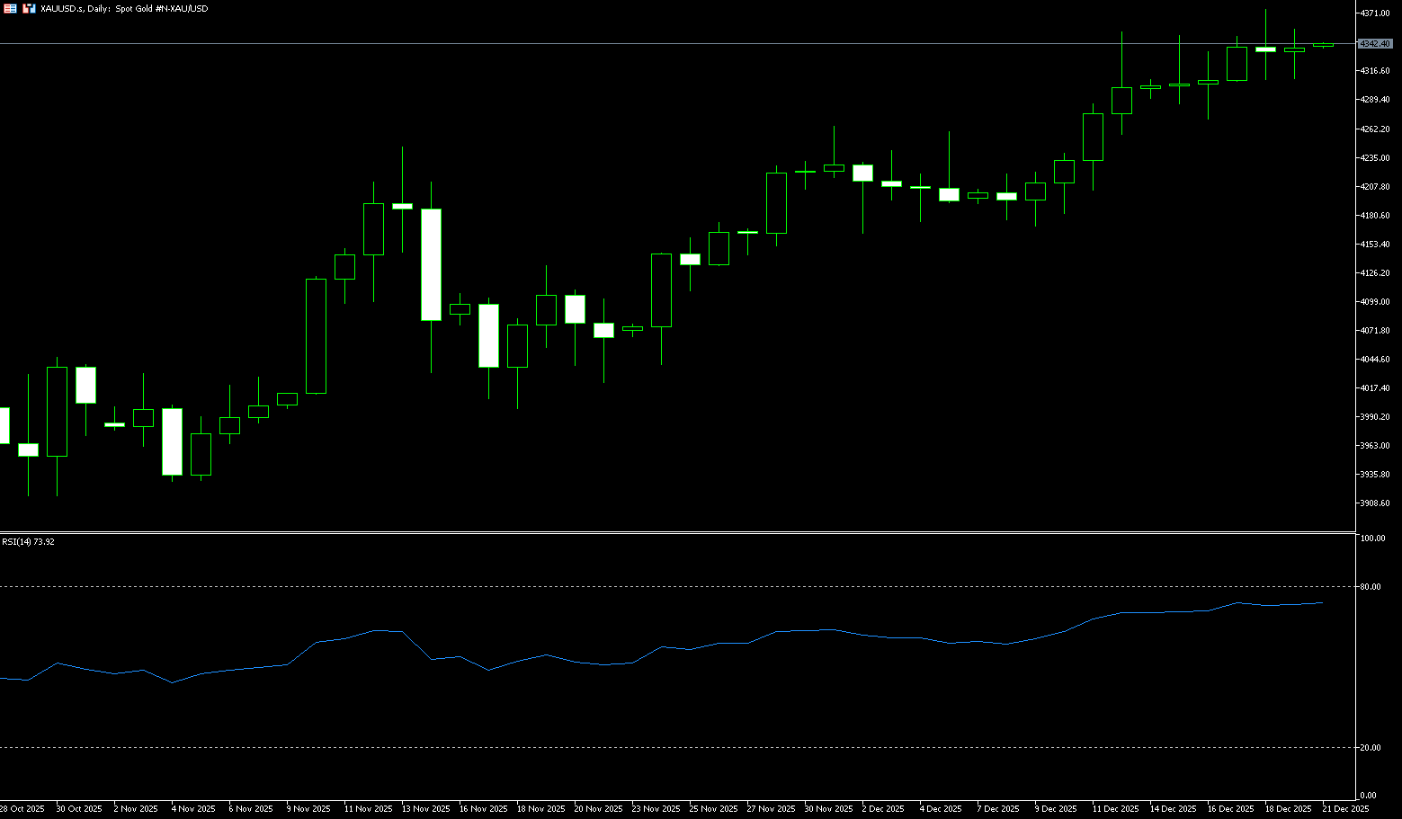Click the 4235.00 price scale label
1402x819 pixels.
pyautogui.click(x=1375, y=158)
